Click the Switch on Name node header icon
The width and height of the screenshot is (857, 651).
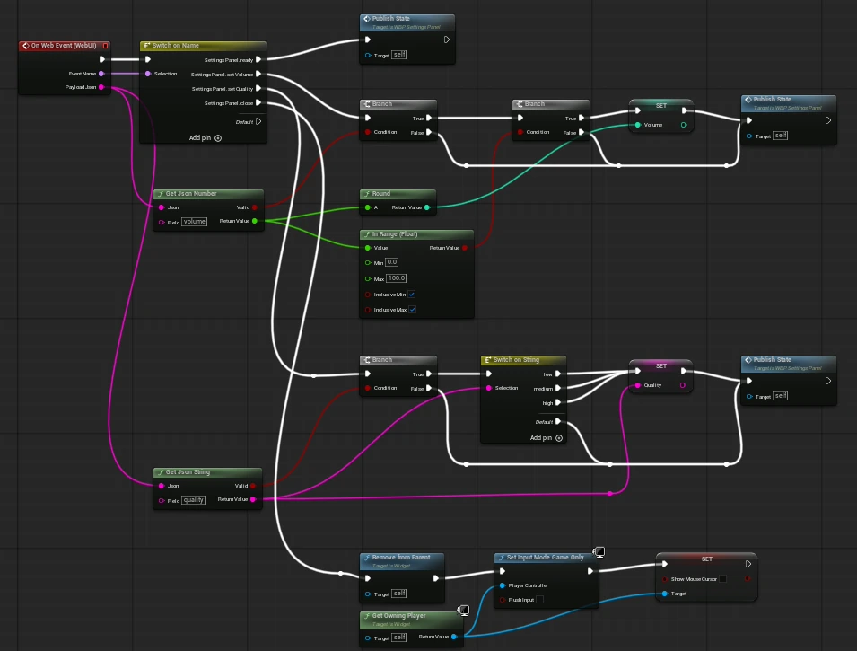(x=146, y=46)
